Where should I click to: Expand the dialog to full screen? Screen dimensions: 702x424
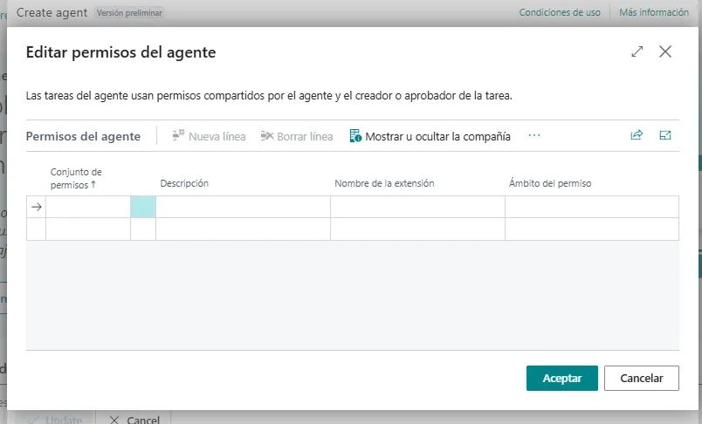point(637,52)
